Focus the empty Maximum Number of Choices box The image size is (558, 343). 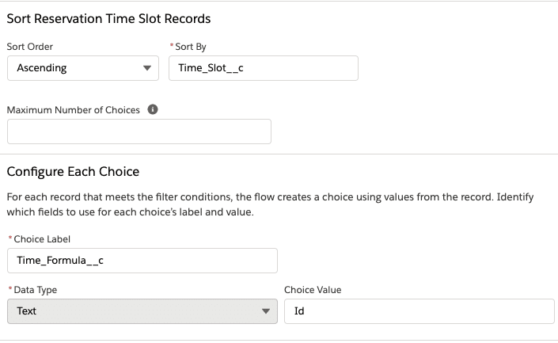(x=139, y=131)
